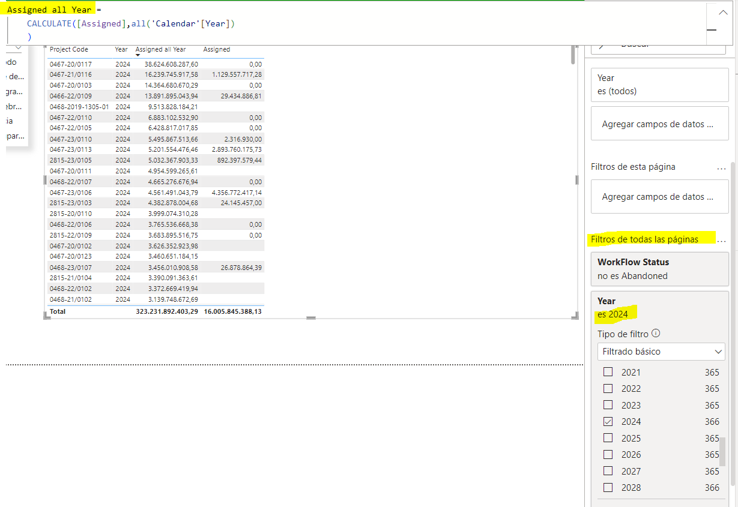The width and height of the screenshot is (738, 507).
Task: Sort table by Year column header
Action: 121,49
